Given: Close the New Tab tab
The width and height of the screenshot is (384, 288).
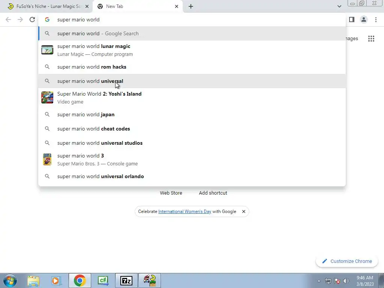Looking at the screenshot, I should tap(177, 6).
